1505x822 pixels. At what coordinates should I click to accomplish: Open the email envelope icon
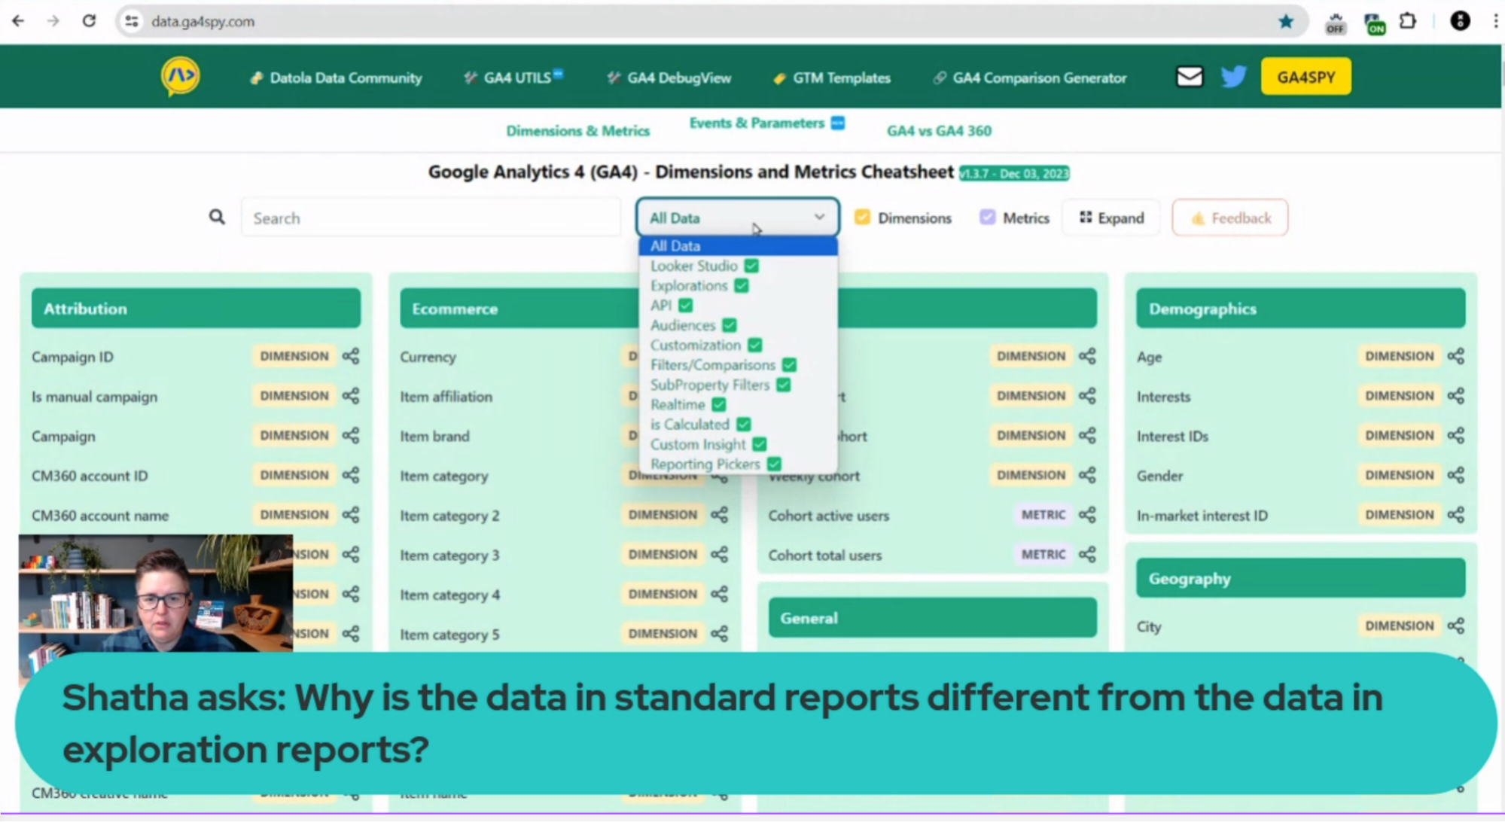1190,77
